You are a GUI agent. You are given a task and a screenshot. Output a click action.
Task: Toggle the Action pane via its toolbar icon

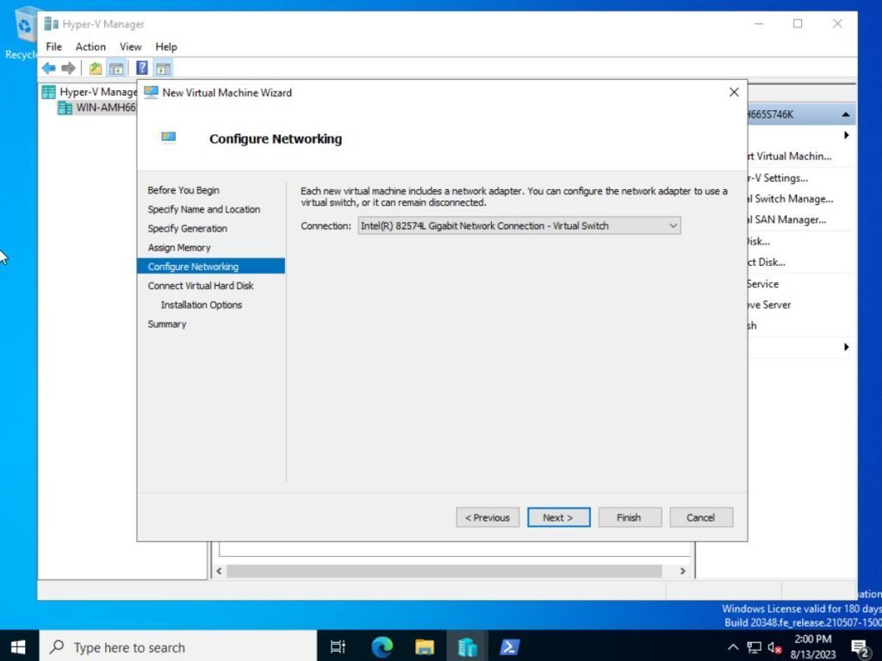click(163, 68)
